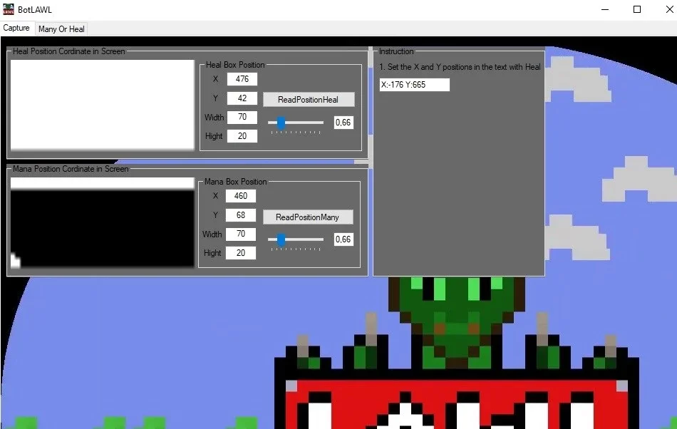Screen dimensions: 677x429
Task: Click the Heal Box X field showing 476
Action: coord(242,79)
